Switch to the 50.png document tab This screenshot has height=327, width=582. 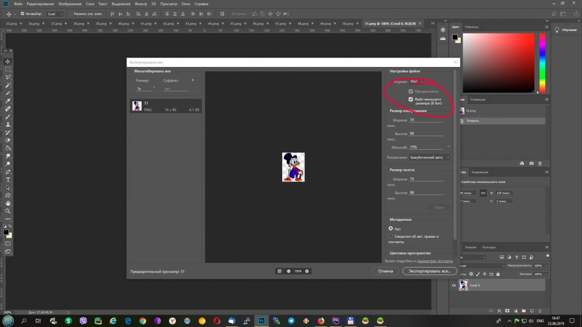point(348,23)
